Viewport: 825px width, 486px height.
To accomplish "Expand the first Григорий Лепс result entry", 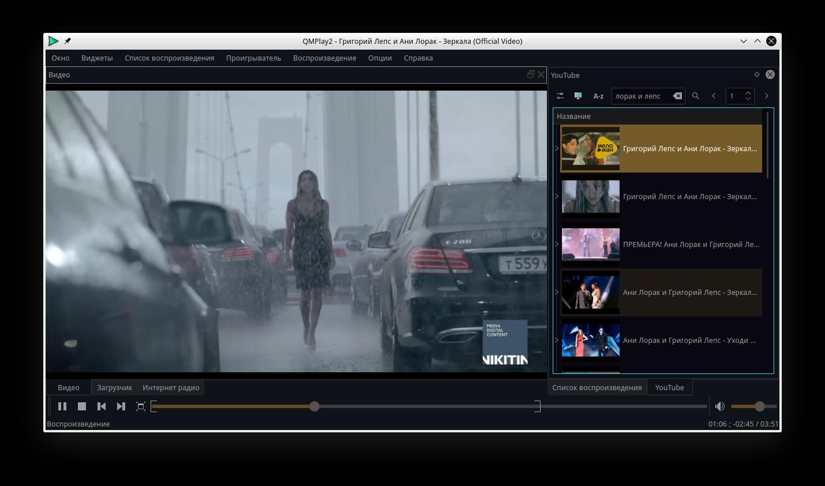I will [x=557, y=148].
